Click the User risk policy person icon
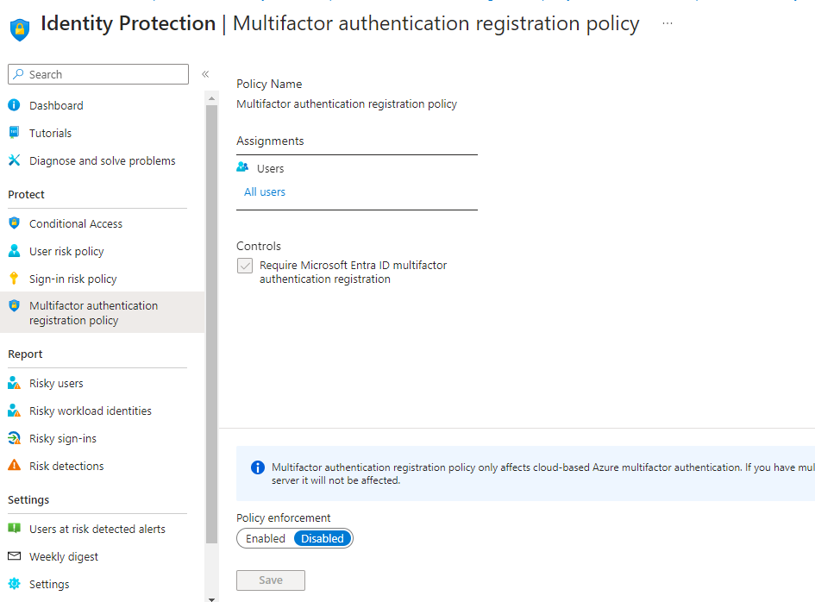815x602 pixels. click(14, 251)
